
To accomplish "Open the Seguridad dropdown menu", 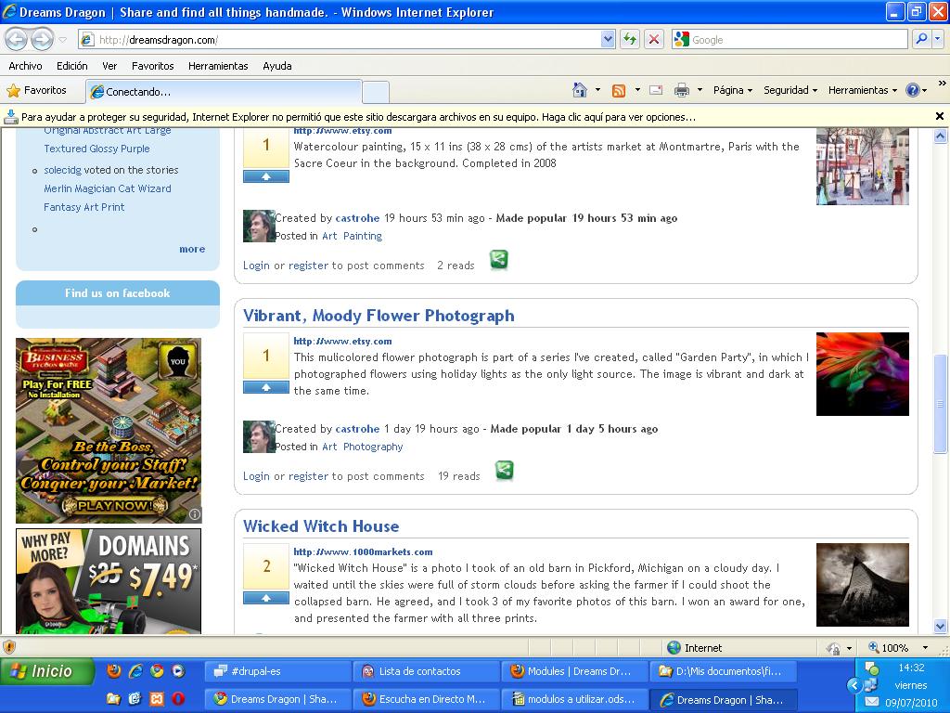I will point(790,90).
